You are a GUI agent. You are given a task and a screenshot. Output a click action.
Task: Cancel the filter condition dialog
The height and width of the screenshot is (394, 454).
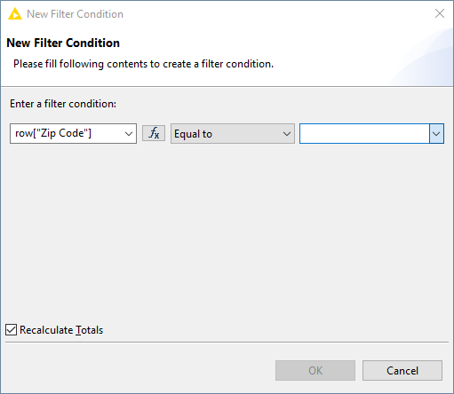pyautogui.click(x=402, y=370)
